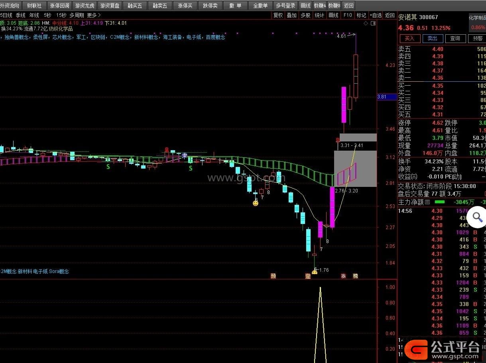Open 军工 concept link

81,37
